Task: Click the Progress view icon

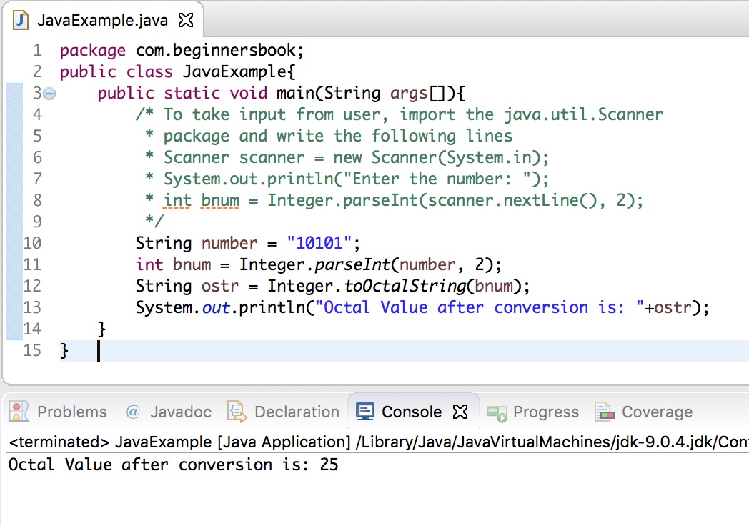Action: (497, 412)
